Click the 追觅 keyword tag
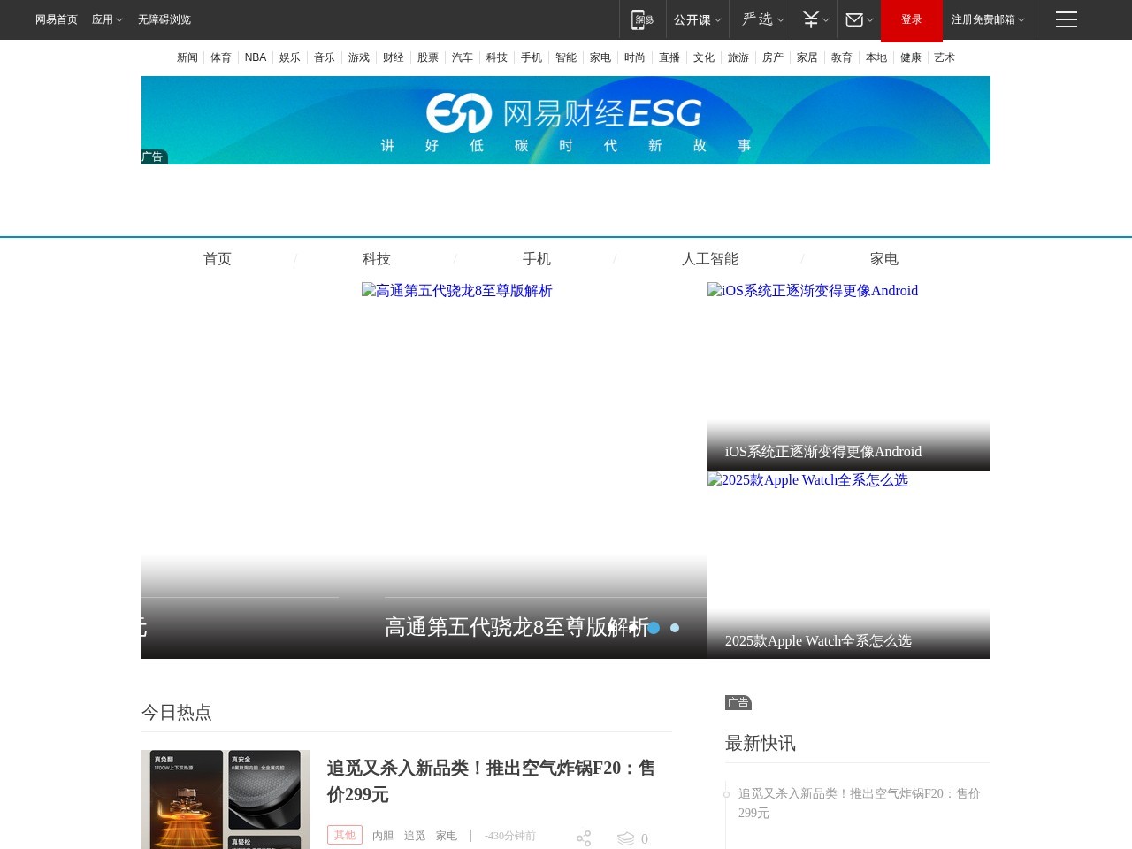Image resolution: width=1132 pixels, height=849 pixels. pyautogui.click(x=415, y=836)
